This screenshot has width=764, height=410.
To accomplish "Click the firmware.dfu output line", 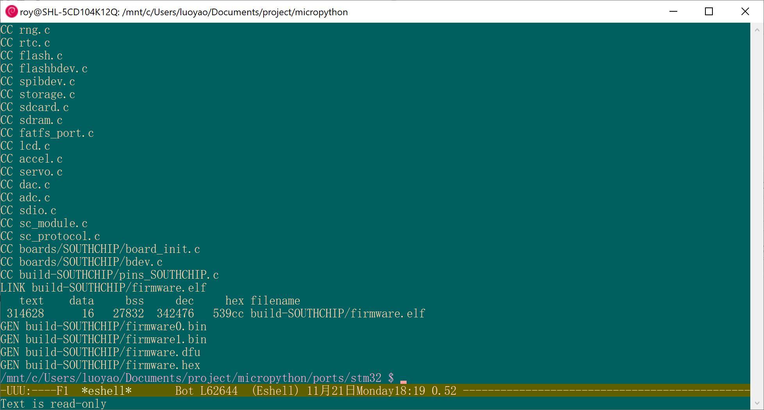I will (x=100, y=353).
